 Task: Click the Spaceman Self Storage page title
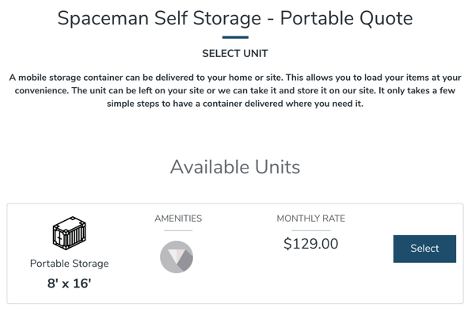pos(235,18)
